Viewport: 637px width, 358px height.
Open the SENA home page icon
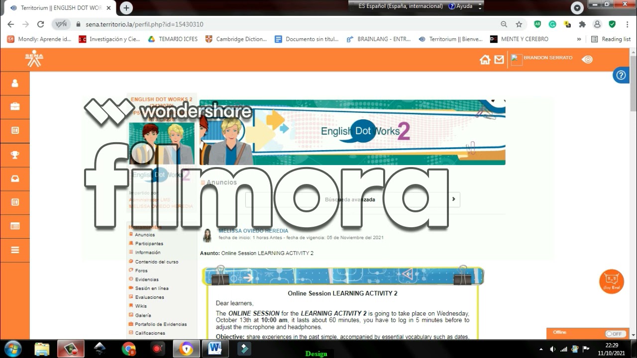[x=485, y=60]
